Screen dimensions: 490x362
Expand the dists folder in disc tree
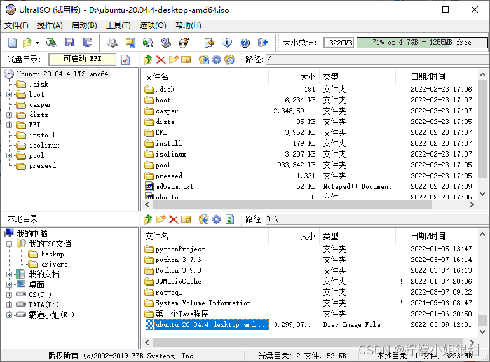click(x=10, y=115)
